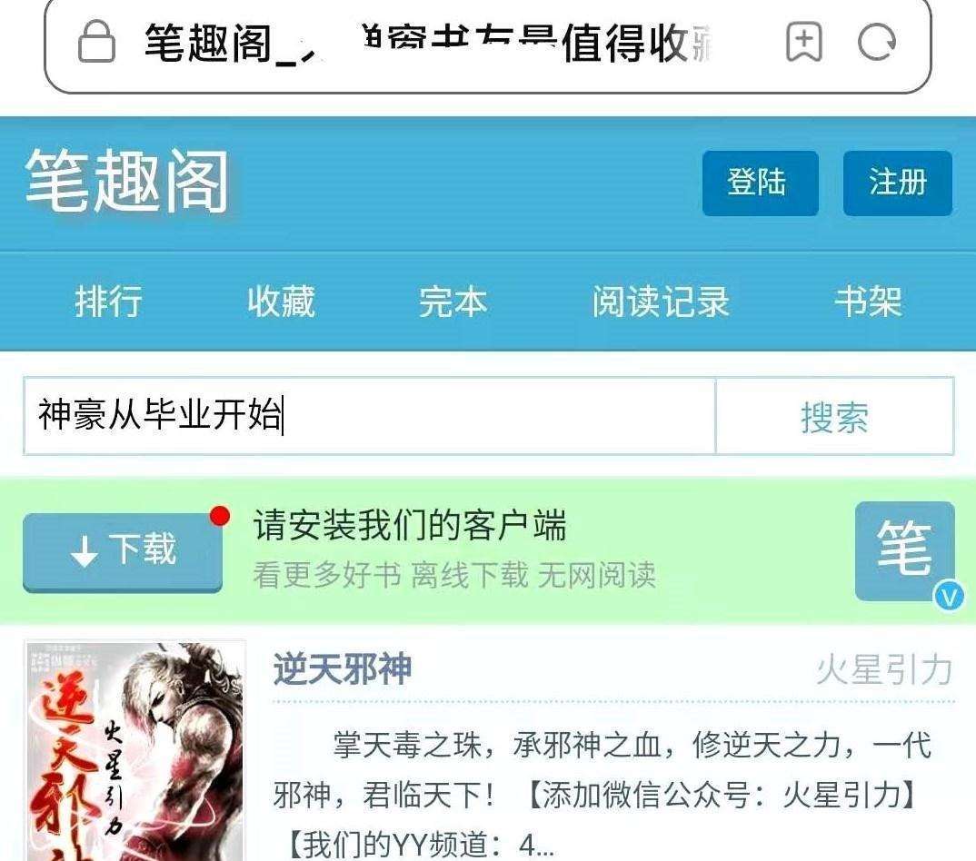Viewport: 976px width, 861px height.
Task: Open the 逆天邪神 book cover thumbnail
Action: (135, 751)
